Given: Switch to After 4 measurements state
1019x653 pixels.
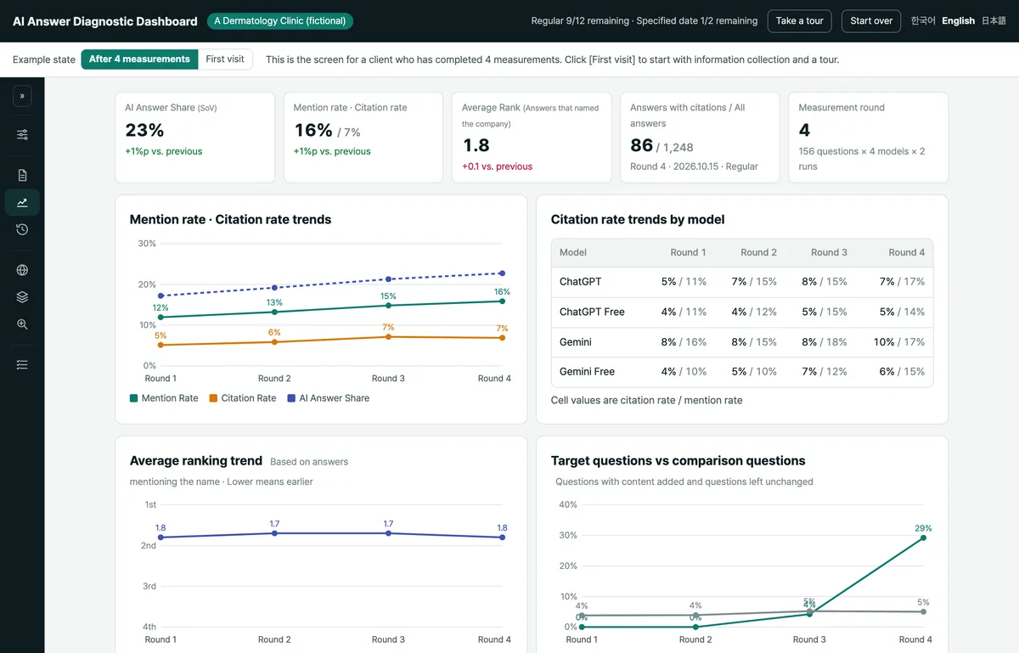Looking at the screenshot, I should [x=139, y=59].
